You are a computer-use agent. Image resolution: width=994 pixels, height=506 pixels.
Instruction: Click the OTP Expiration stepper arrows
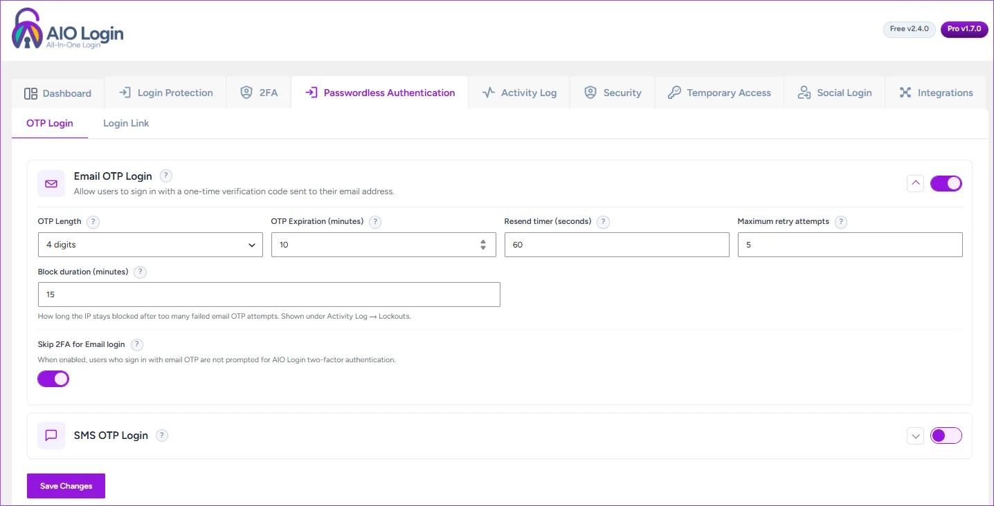pyautogui.click(x=483, y=245)
